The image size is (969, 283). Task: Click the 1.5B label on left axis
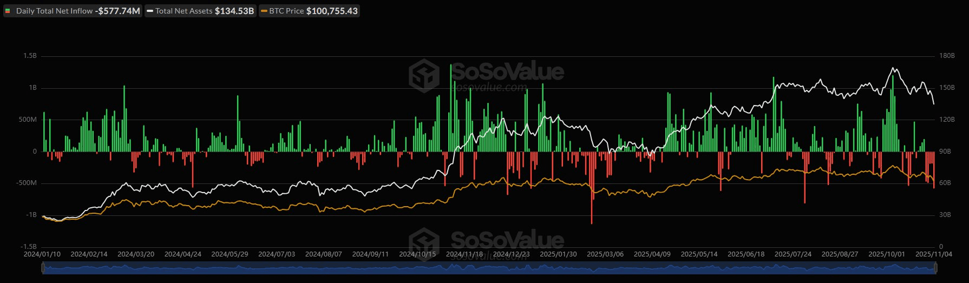(x=30, y=56)
